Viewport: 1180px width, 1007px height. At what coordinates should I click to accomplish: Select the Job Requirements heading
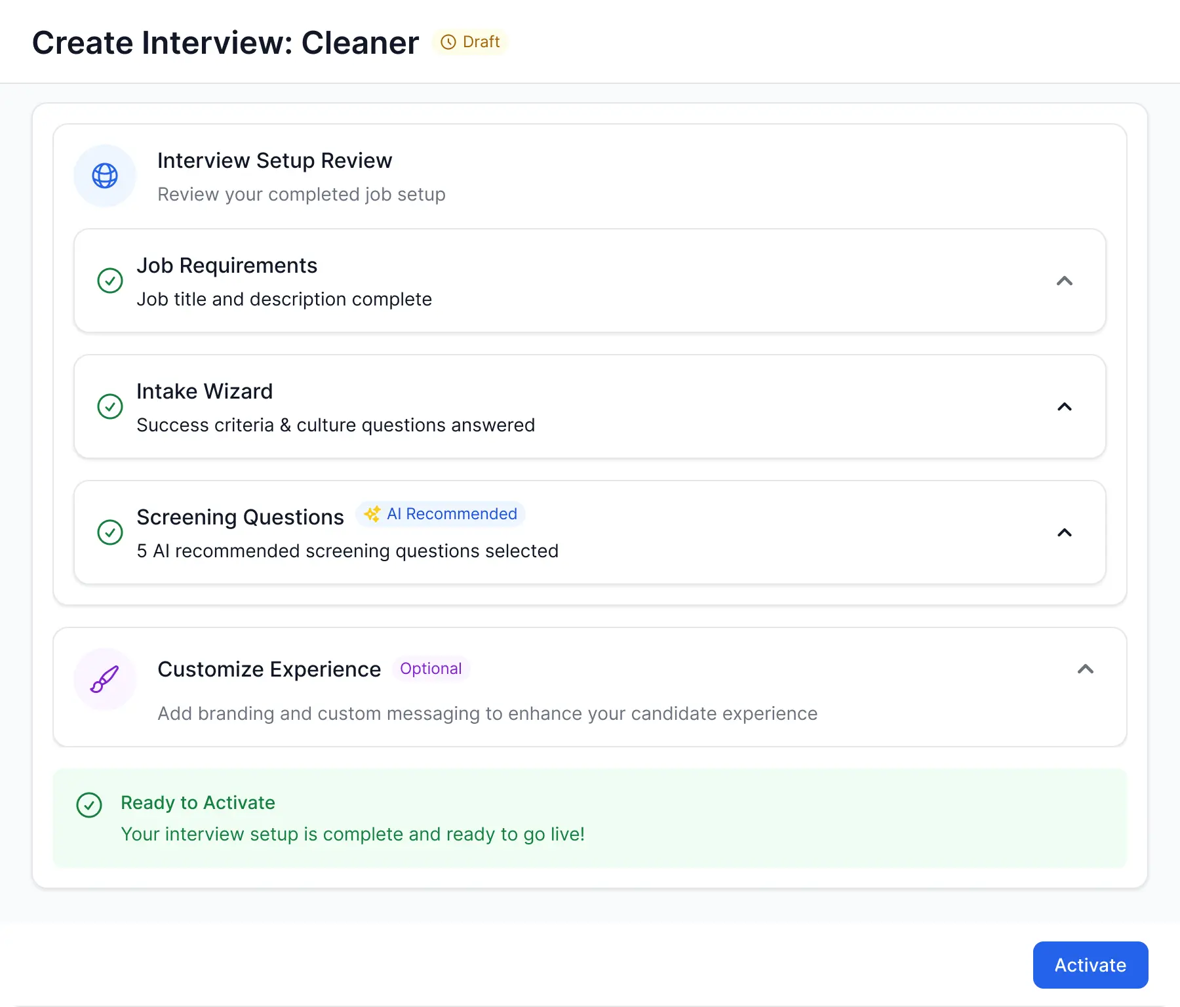coord(227,266)
